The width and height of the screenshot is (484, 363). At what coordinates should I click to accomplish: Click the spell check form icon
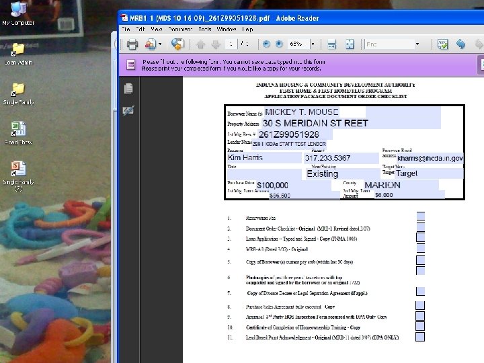pos(442,44)
